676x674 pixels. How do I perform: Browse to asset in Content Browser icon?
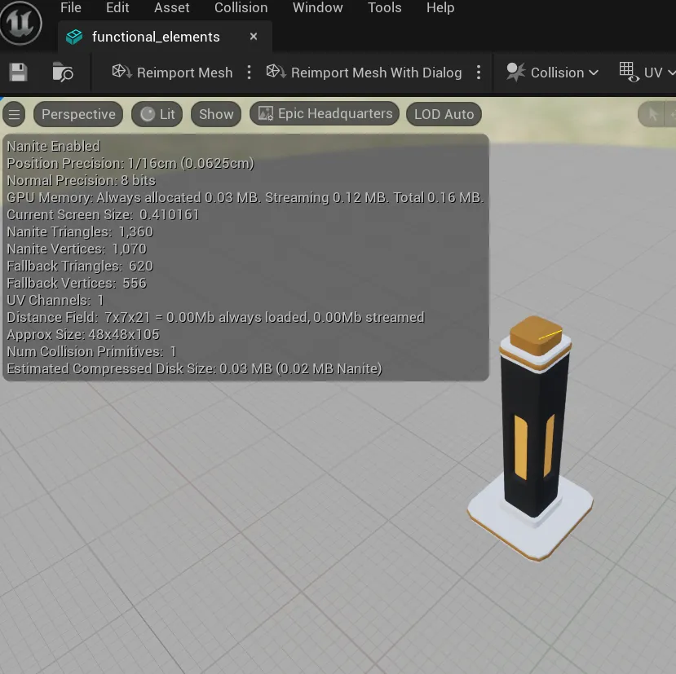pos(63,73)
